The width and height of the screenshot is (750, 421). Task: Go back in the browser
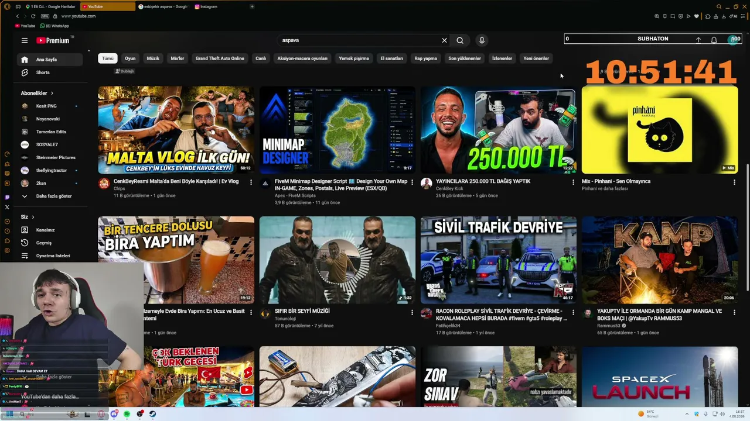pos(18,16)
